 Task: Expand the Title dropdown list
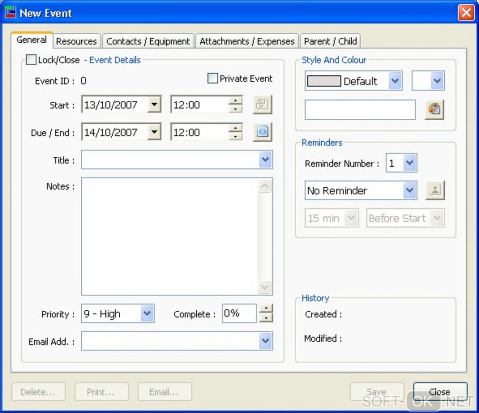click(265, 160)
